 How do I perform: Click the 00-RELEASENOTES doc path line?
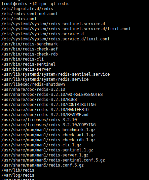point(52,95)
